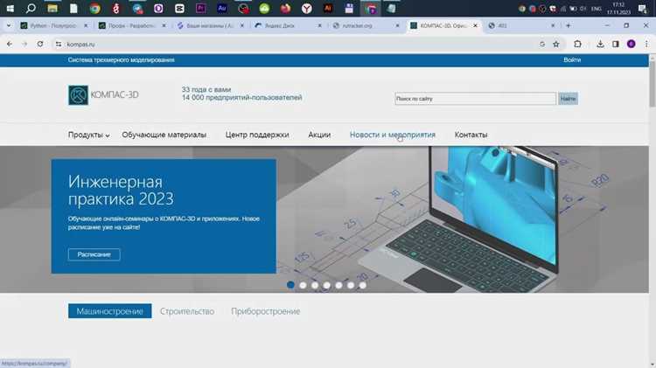
Task: Click the Войти login link
Action: tap(572, 59)
